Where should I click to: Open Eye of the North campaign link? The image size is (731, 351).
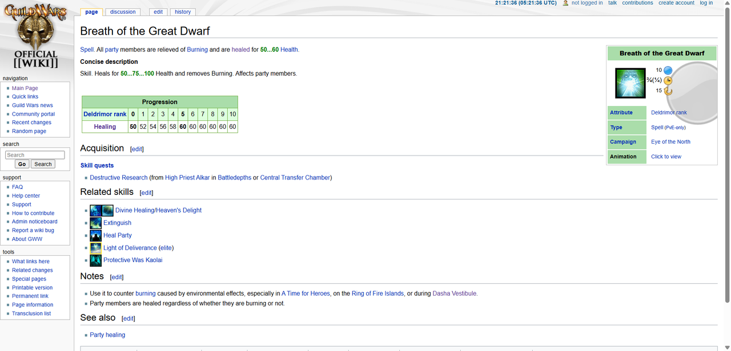pyautogui.click(x=670, y=142)
